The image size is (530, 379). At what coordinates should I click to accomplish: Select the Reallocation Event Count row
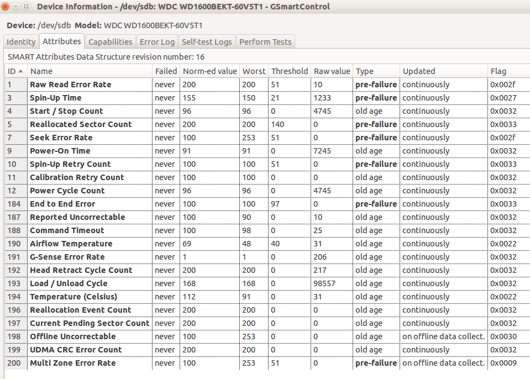click(x=267, y=310)
